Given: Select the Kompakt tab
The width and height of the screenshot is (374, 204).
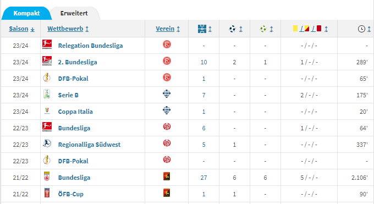Looking at the screenshot, I should coord(26,13).
